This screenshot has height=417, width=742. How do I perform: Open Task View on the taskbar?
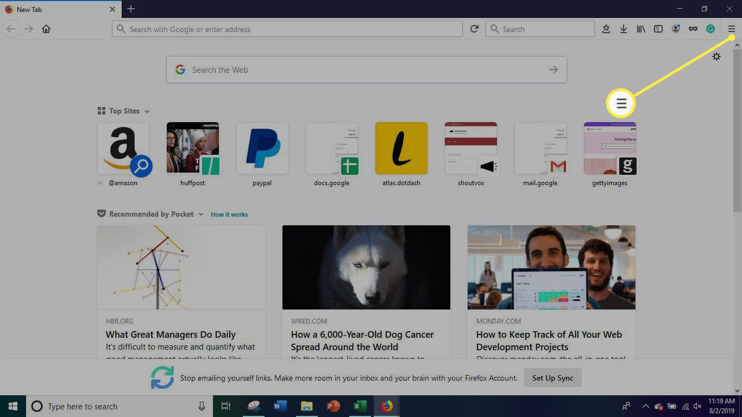(226, 406)
